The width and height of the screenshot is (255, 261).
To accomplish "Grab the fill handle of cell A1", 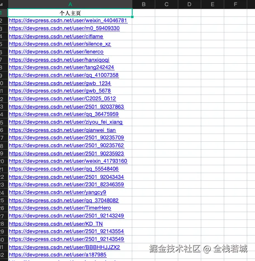I will [132, 17].
